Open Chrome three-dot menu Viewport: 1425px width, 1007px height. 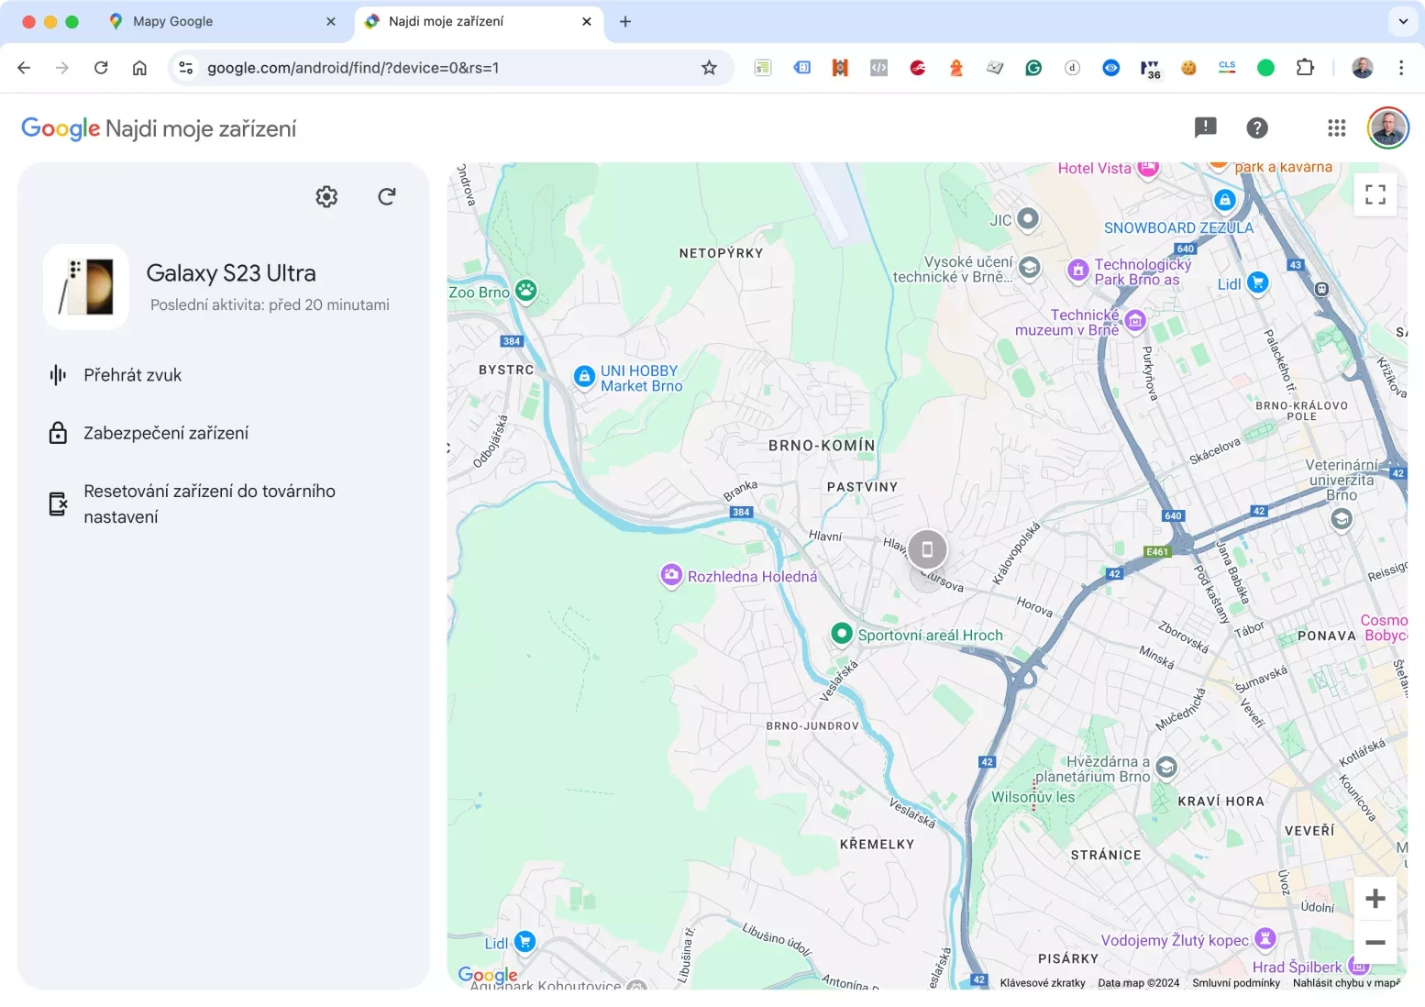pos(1401,68)
